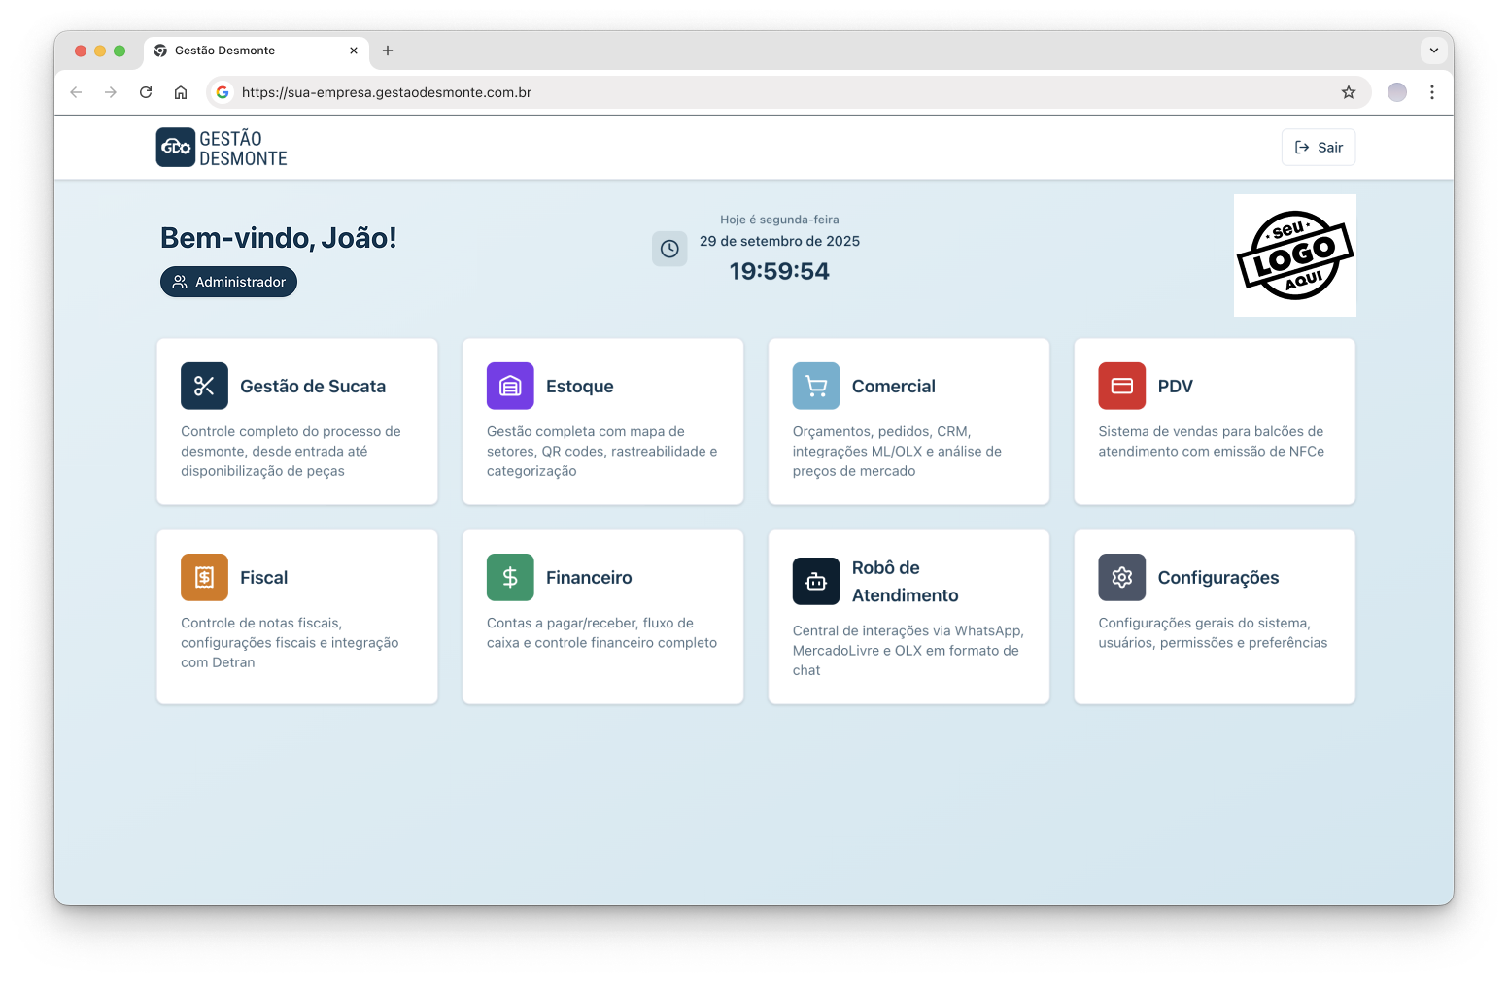The image size is (1508, 983).
Task: Bookmark this page with the star icon
Action: 1348,92
